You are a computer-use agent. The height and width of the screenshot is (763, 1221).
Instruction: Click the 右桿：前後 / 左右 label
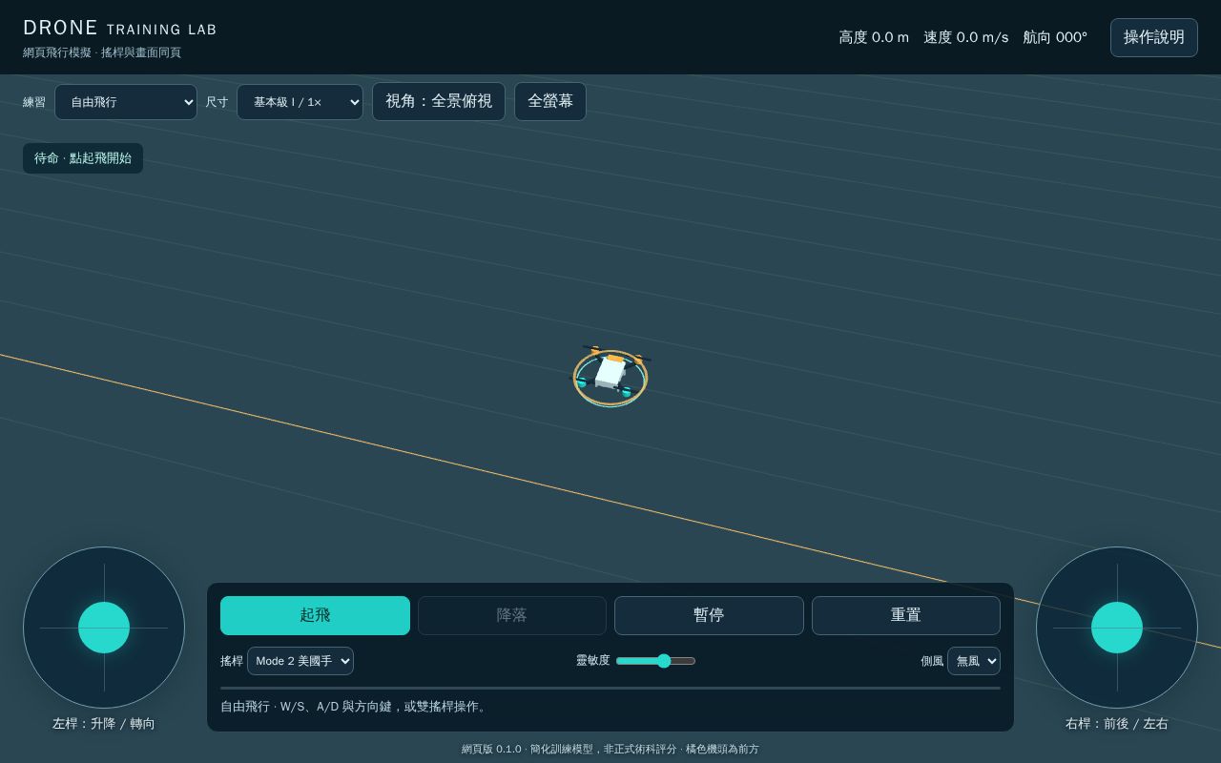1117,724
